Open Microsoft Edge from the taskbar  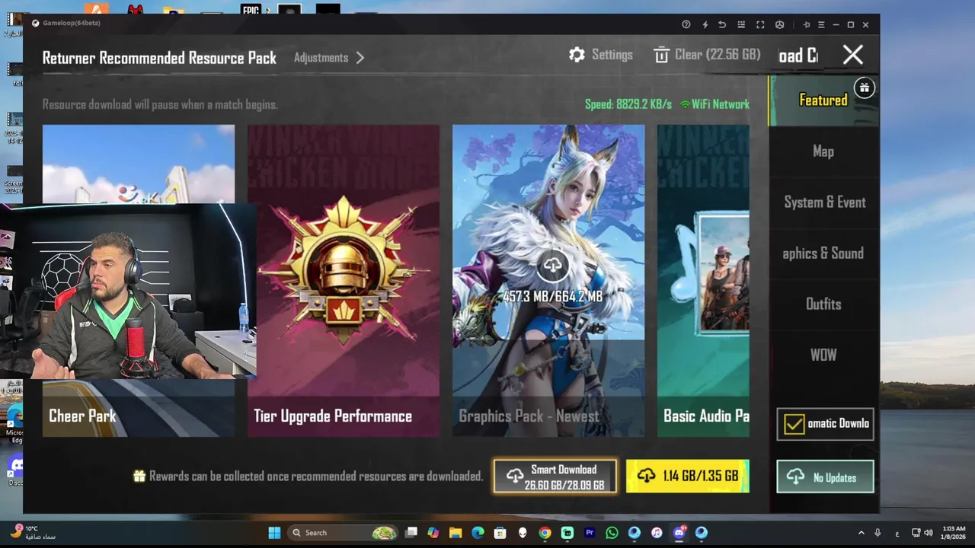478,533
